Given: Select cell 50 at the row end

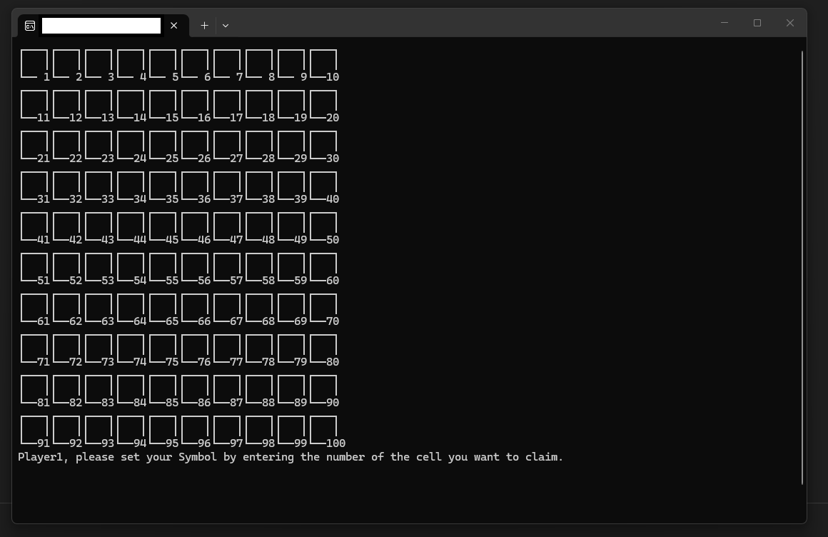Looking at the screenshot, I should click(323, 226).
